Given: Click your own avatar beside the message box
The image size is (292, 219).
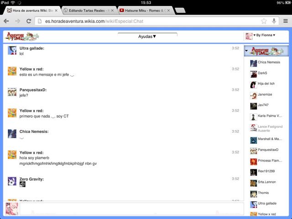Looking at the screenshot, I should [x=12, y=209].
